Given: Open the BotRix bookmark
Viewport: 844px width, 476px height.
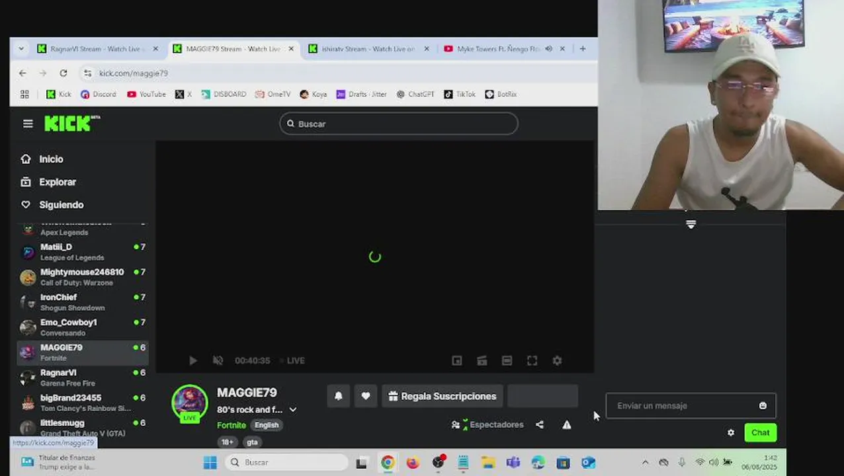Looking at the screenshot, I should point(501,94).
